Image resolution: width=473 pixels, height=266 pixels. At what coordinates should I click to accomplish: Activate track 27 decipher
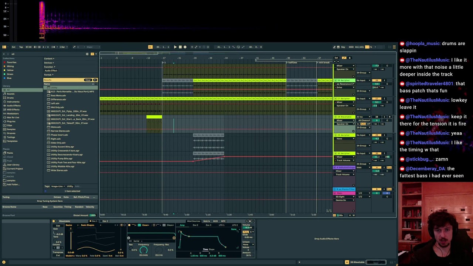coord(377,99)
